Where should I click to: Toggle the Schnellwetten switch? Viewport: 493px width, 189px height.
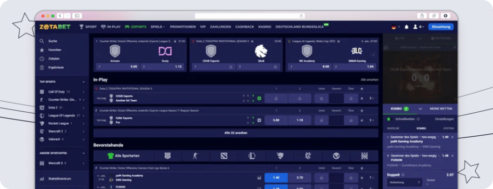tap(389, 119)
